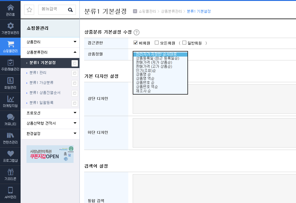Enable the 일반회원 checkbox

pos(184,43)
